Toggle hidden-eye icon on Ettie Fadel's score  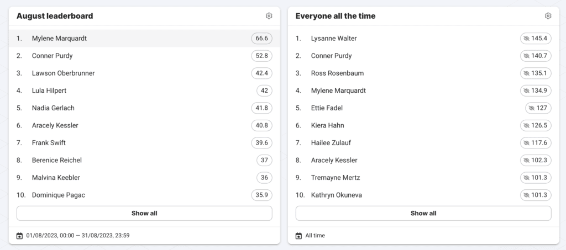tap(531, 108)
